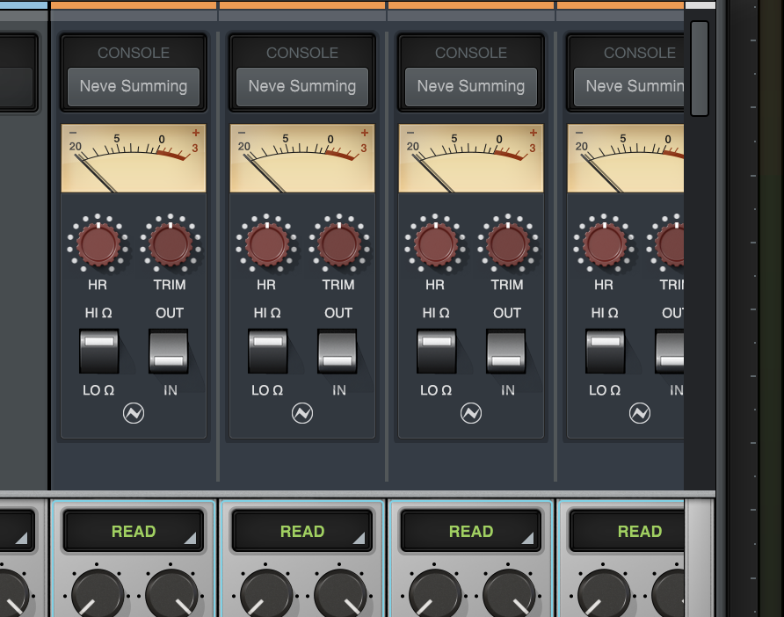Viewport: 784px width, 617px height.
Task: Open Neve Summing selector on third console strip
Action: (x=471, y=86)
